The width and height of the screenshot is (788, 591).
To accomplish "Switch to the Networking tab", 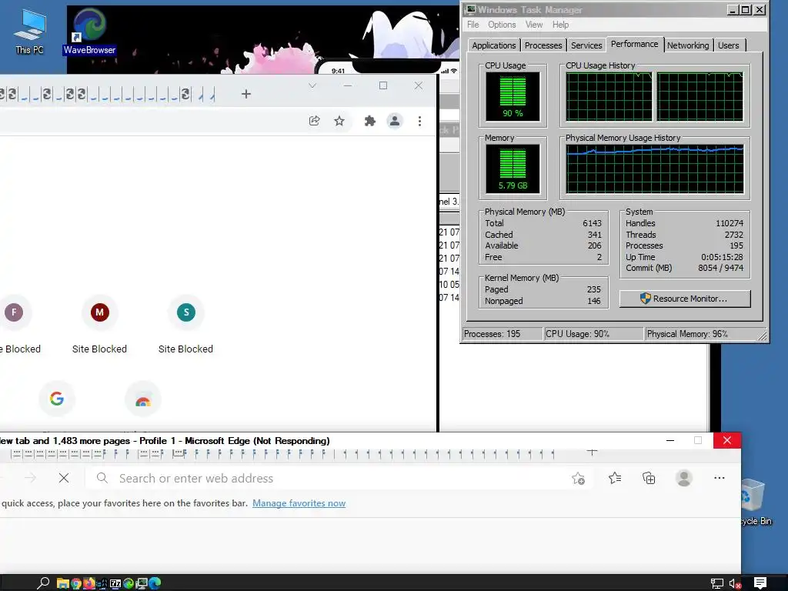I will click(x=688, y=45).
